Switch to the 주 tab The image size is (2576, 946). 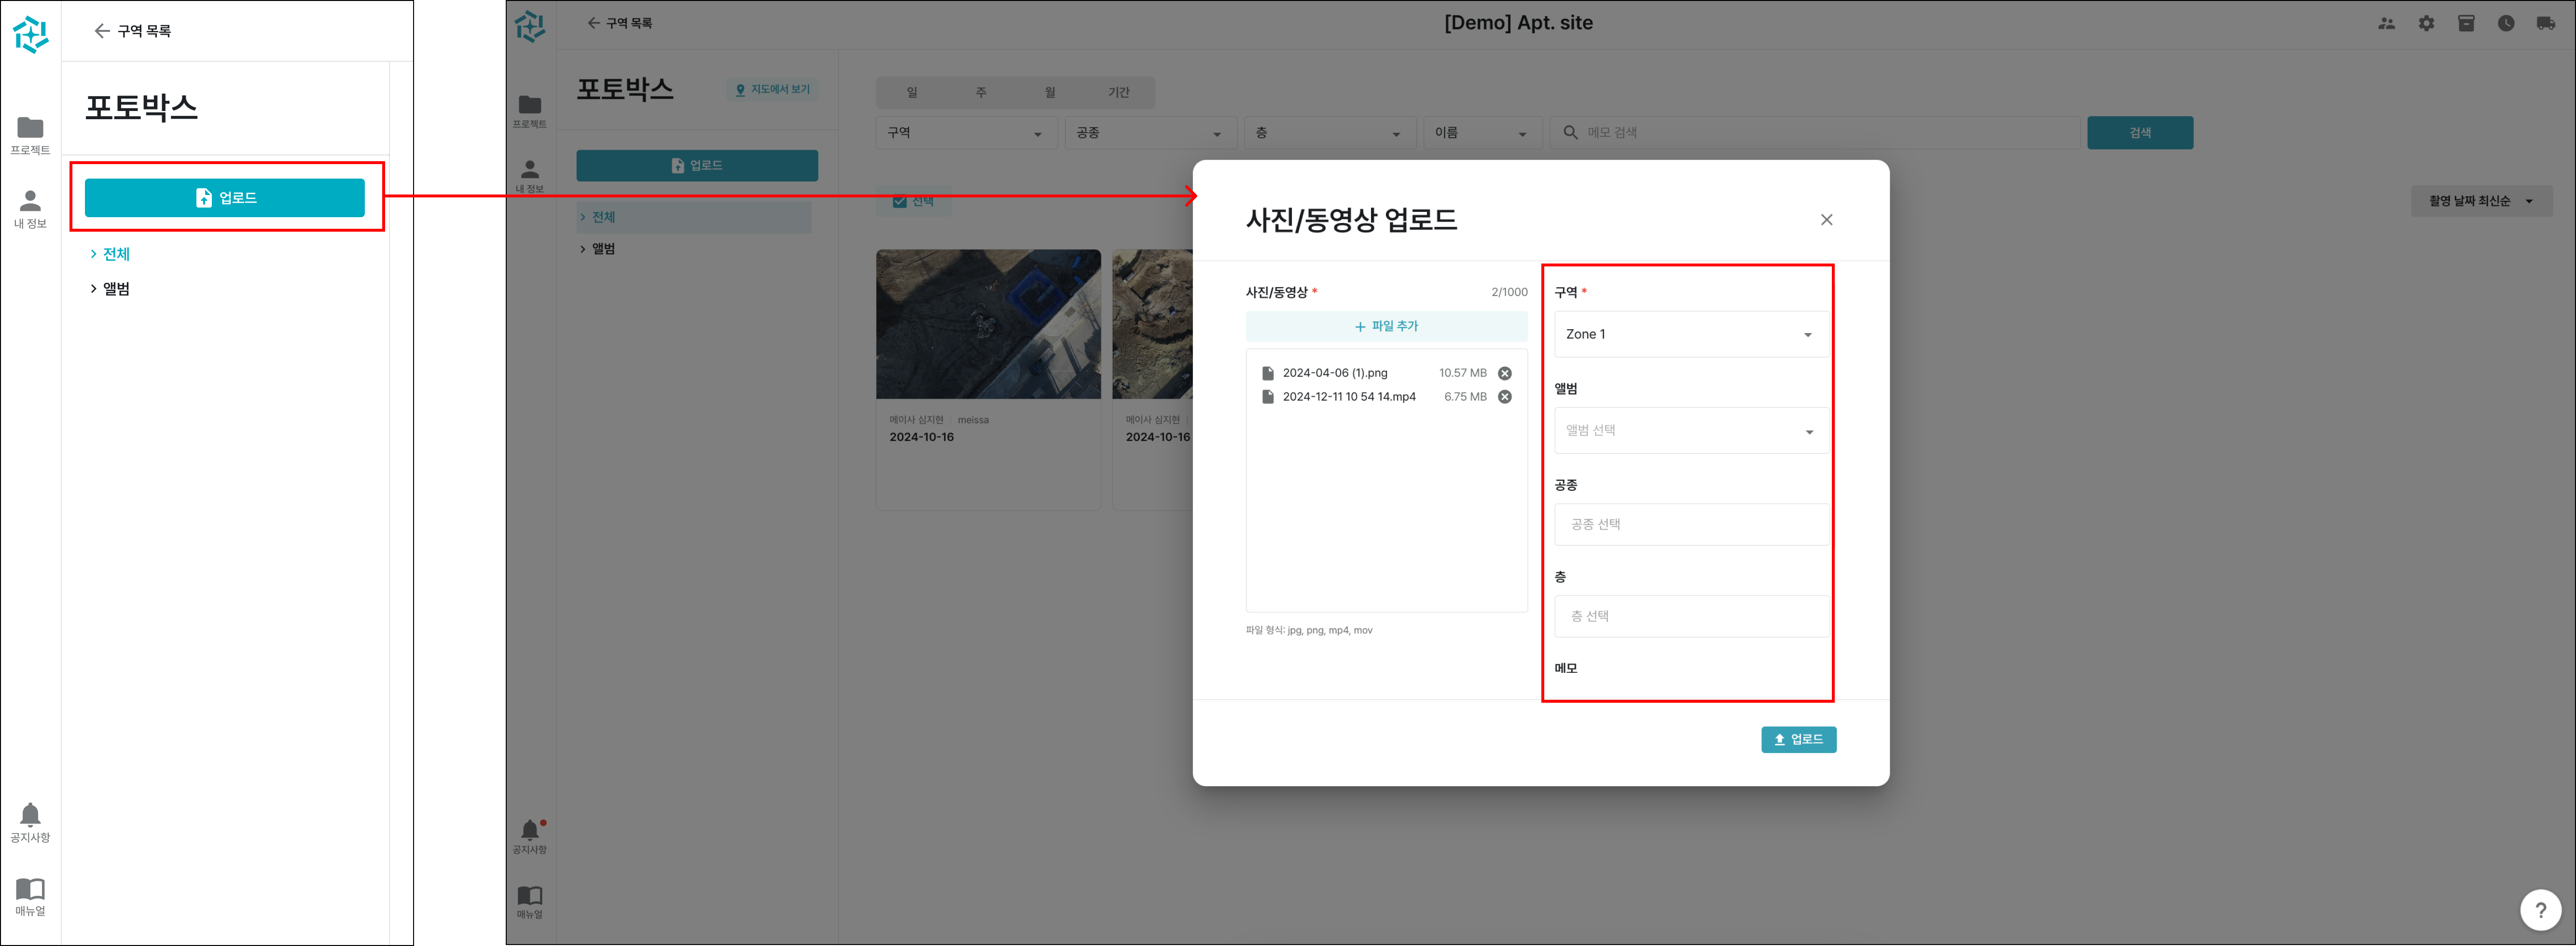coord(980,92)
